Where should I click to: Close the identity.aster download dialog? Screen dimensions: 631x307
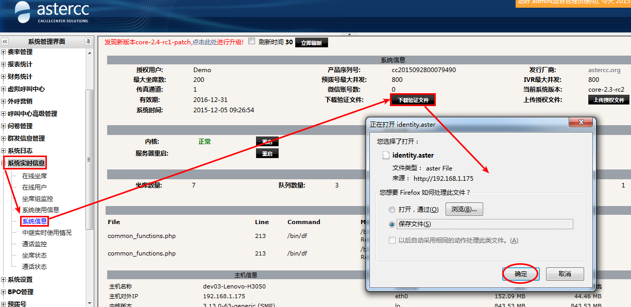click(581, 124)
